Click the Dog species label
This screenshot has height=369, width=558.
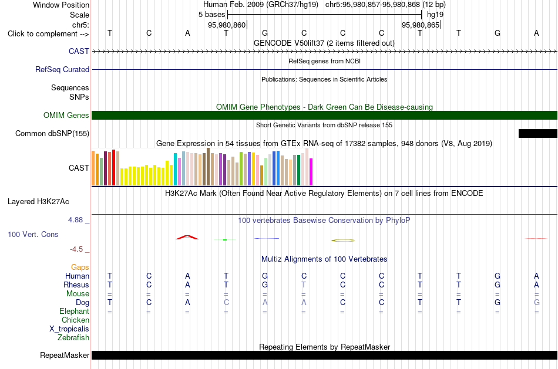82,303
